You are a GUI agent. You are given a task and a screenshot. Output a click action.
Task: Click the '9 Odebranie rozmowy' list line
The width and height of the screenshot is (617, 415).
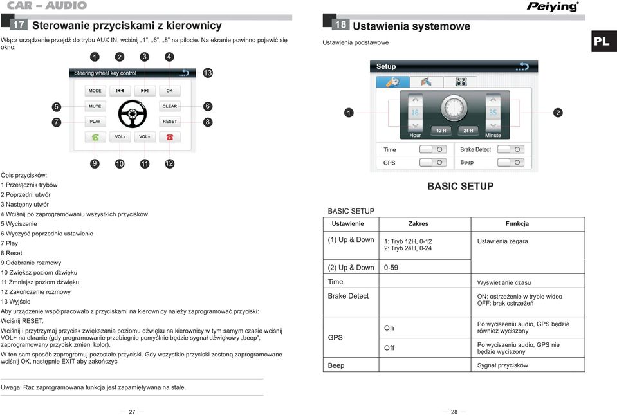(31, 263)
